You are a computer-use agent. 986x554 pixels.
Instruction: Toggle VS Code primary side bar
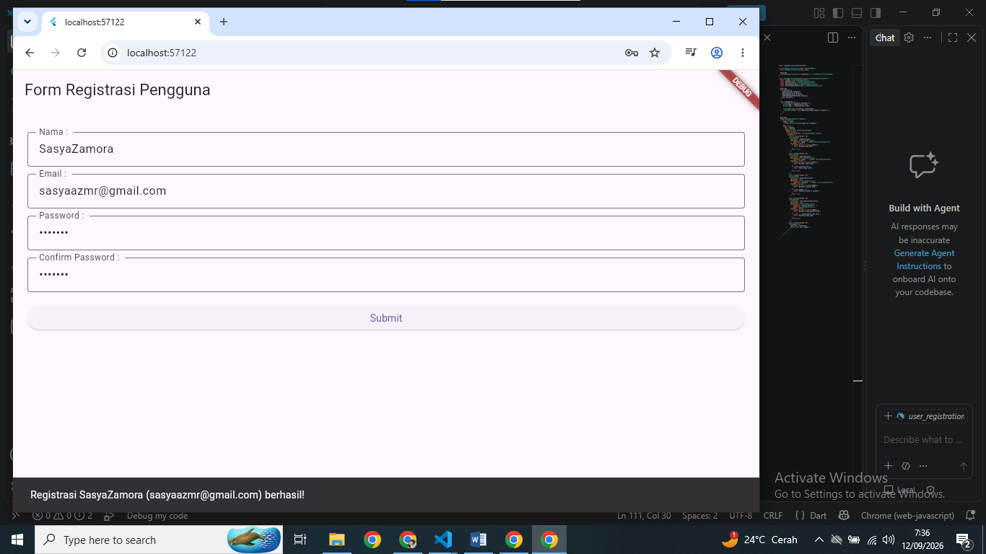pos(838,12)
